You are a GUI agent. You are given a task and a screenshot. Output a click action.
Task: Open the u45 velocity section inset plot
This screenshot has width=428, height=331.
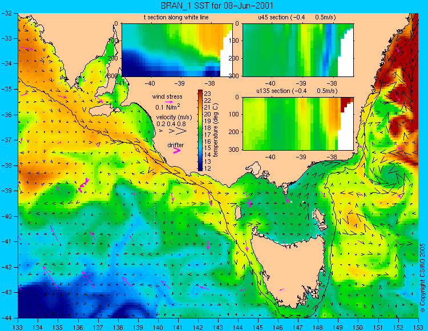(298, 50)
